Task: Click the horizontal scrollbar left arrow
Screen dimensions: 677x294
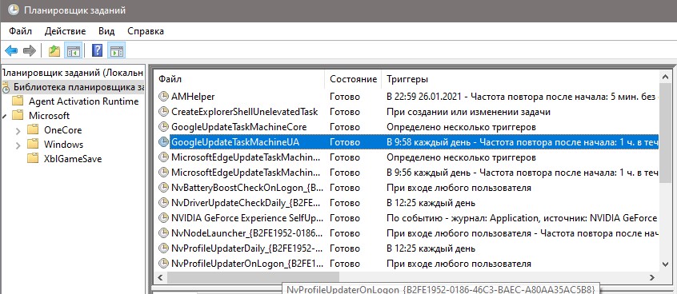Action: 160,276
